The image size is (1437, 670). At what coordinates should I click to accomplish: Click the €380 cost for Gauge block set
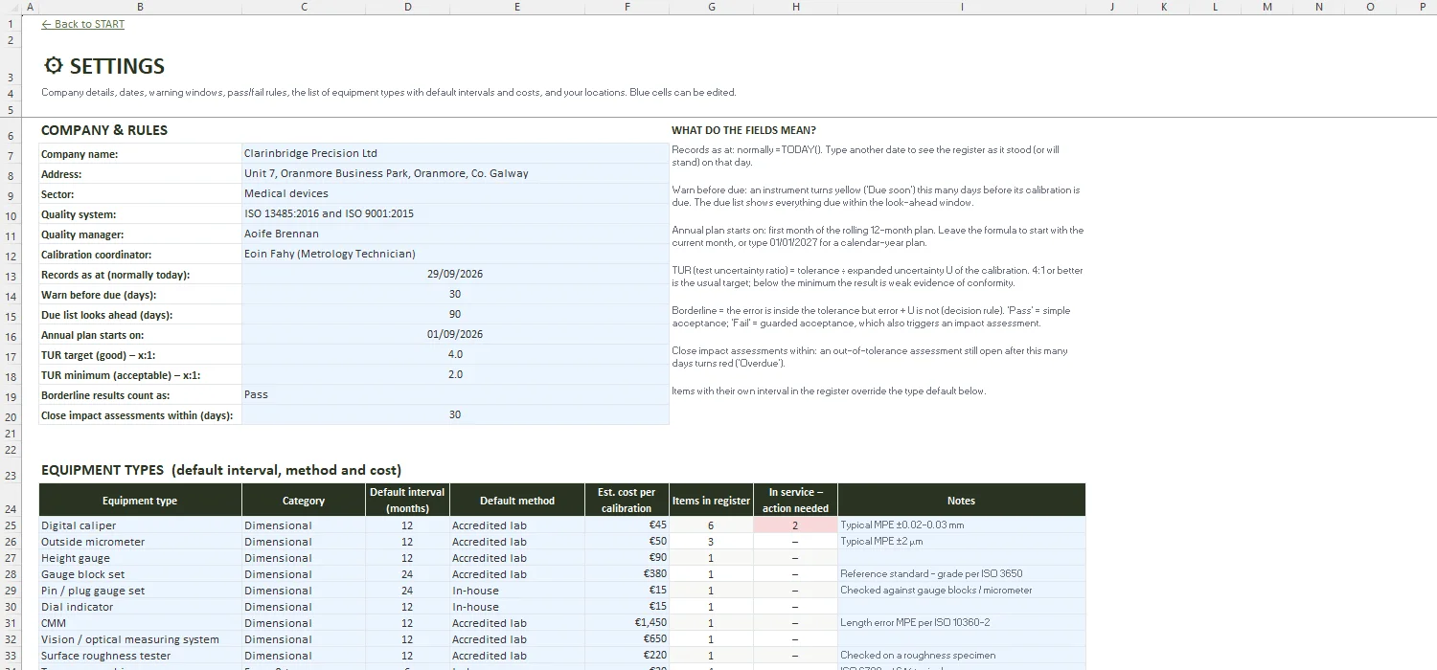coord(627,574)
